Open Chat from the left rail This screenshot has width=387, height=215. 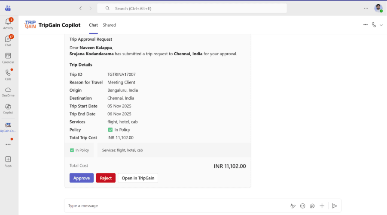8,40
